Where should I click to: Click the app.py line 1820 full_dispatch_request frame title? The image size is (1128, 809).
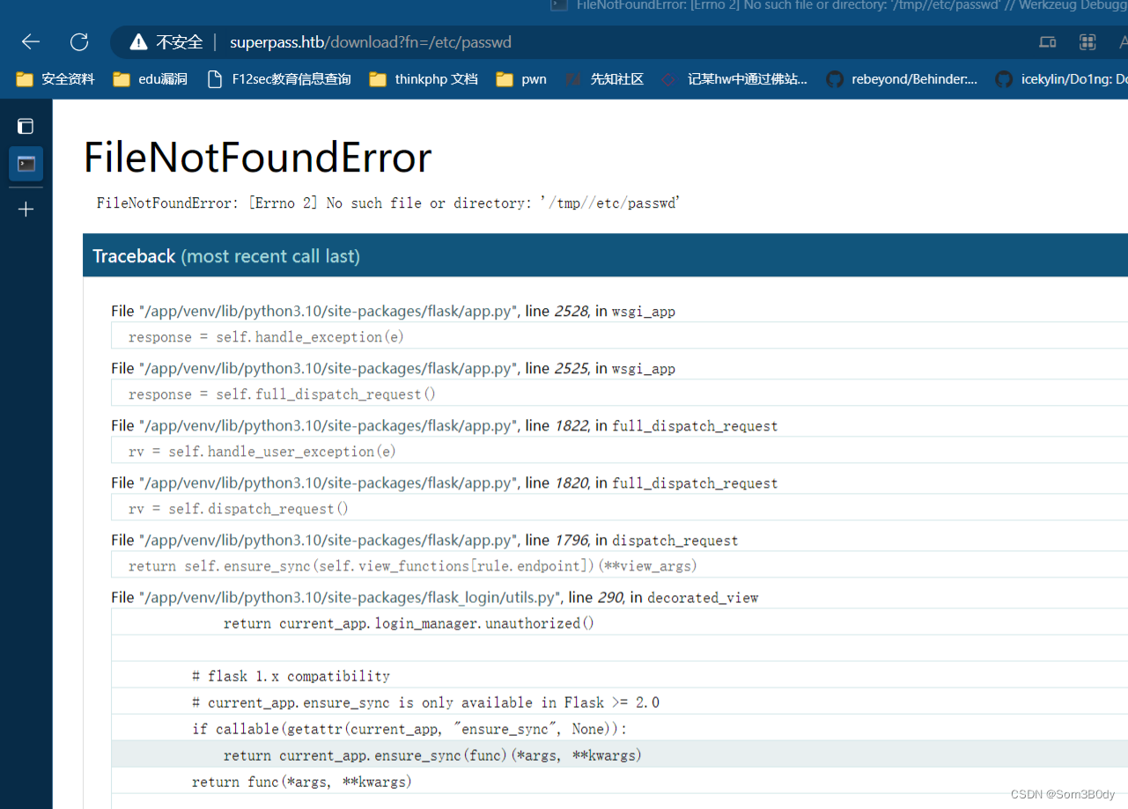(445, 483)
